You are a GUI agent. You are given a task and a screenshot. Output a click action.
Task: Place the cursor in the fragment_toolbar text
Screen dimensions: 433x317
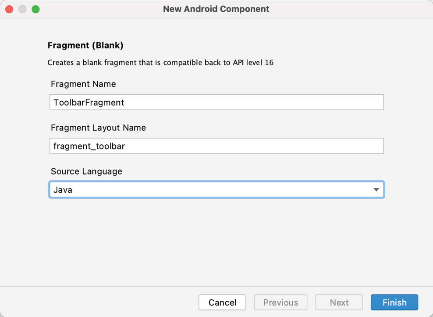coord(89,146)
